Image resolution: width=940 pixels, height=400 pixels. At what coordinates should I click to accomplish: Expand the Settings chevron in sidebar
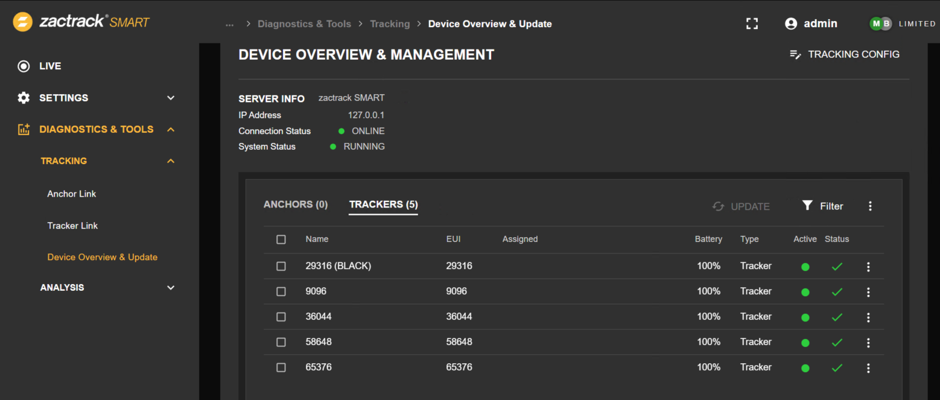click(x=171, y=98)
